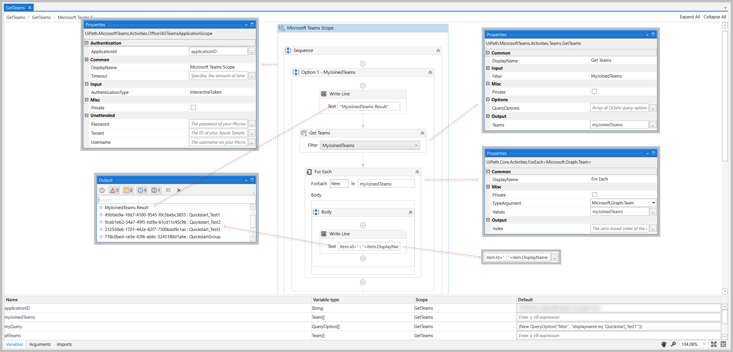
Task: Click Collapse All
Action: (x=715, y=17)
